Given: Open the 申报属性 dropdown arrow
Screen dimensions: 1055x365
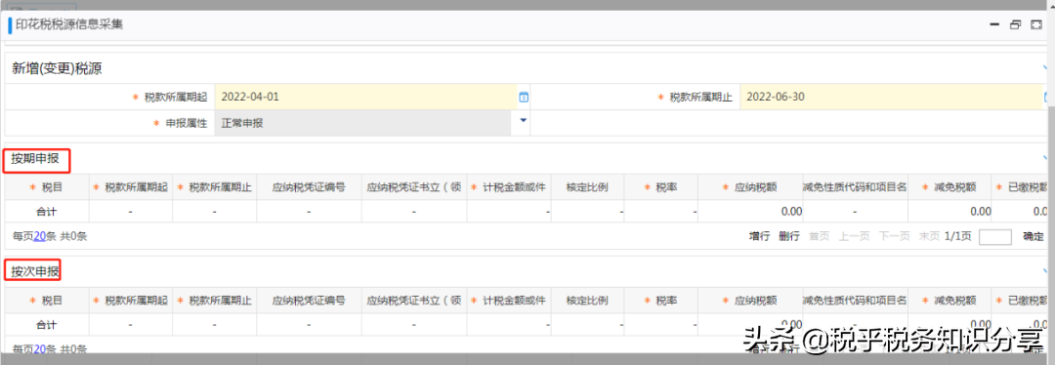Looking at the screenshot, I should tap(524, 121).
